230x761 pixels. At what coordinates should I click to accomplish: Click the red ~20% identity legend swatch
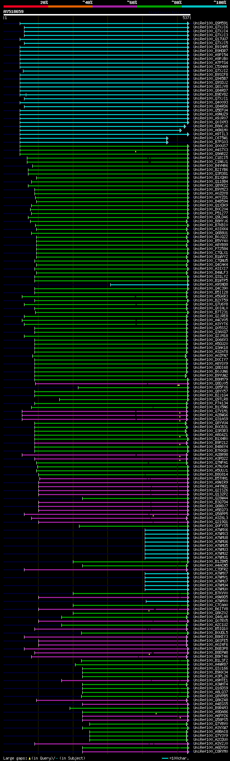[x=26, y=6]
